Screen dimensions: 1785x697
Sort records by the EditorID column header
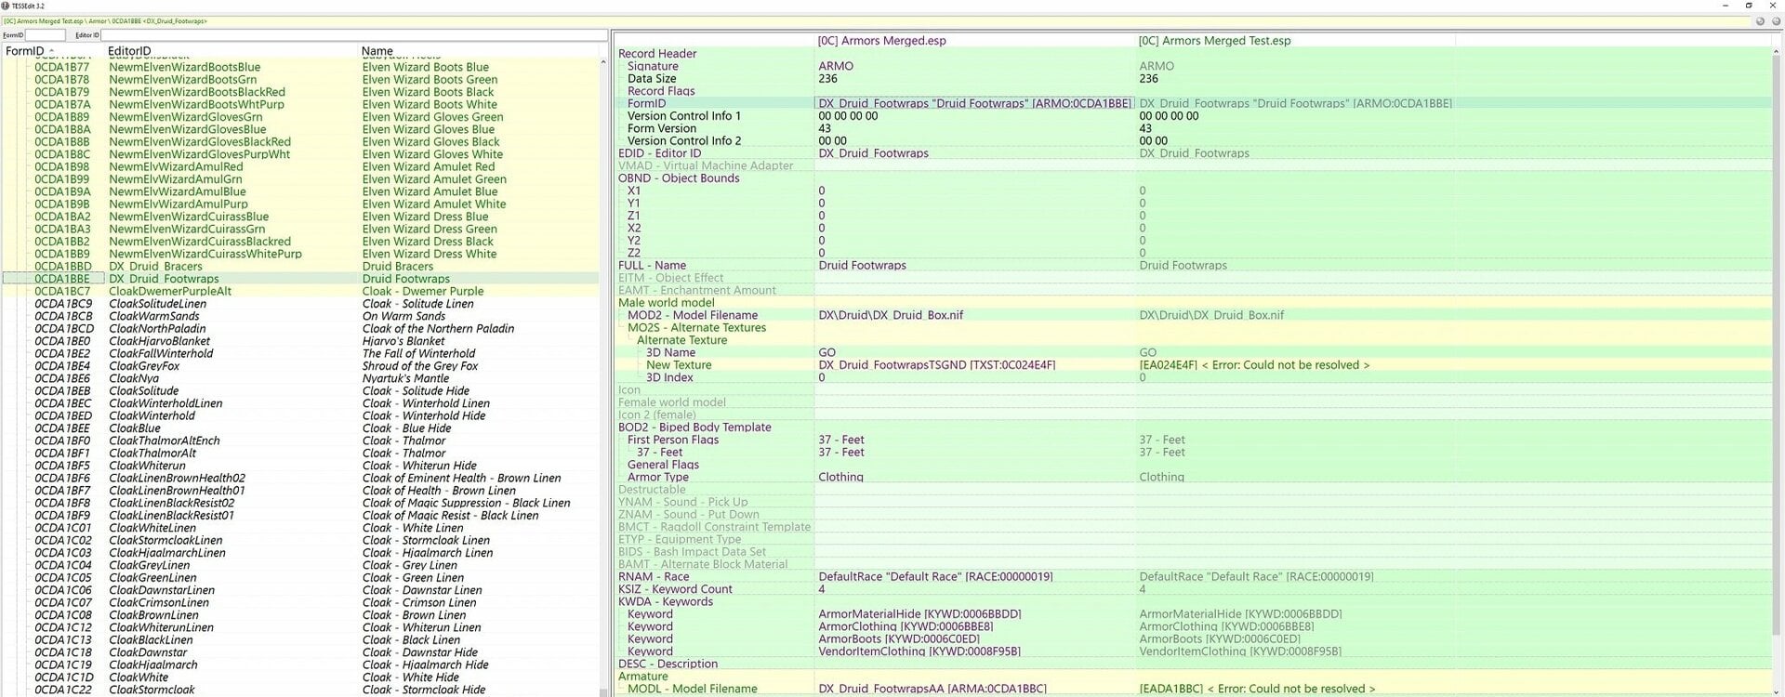pyautogui.click(x=129, y=51)
